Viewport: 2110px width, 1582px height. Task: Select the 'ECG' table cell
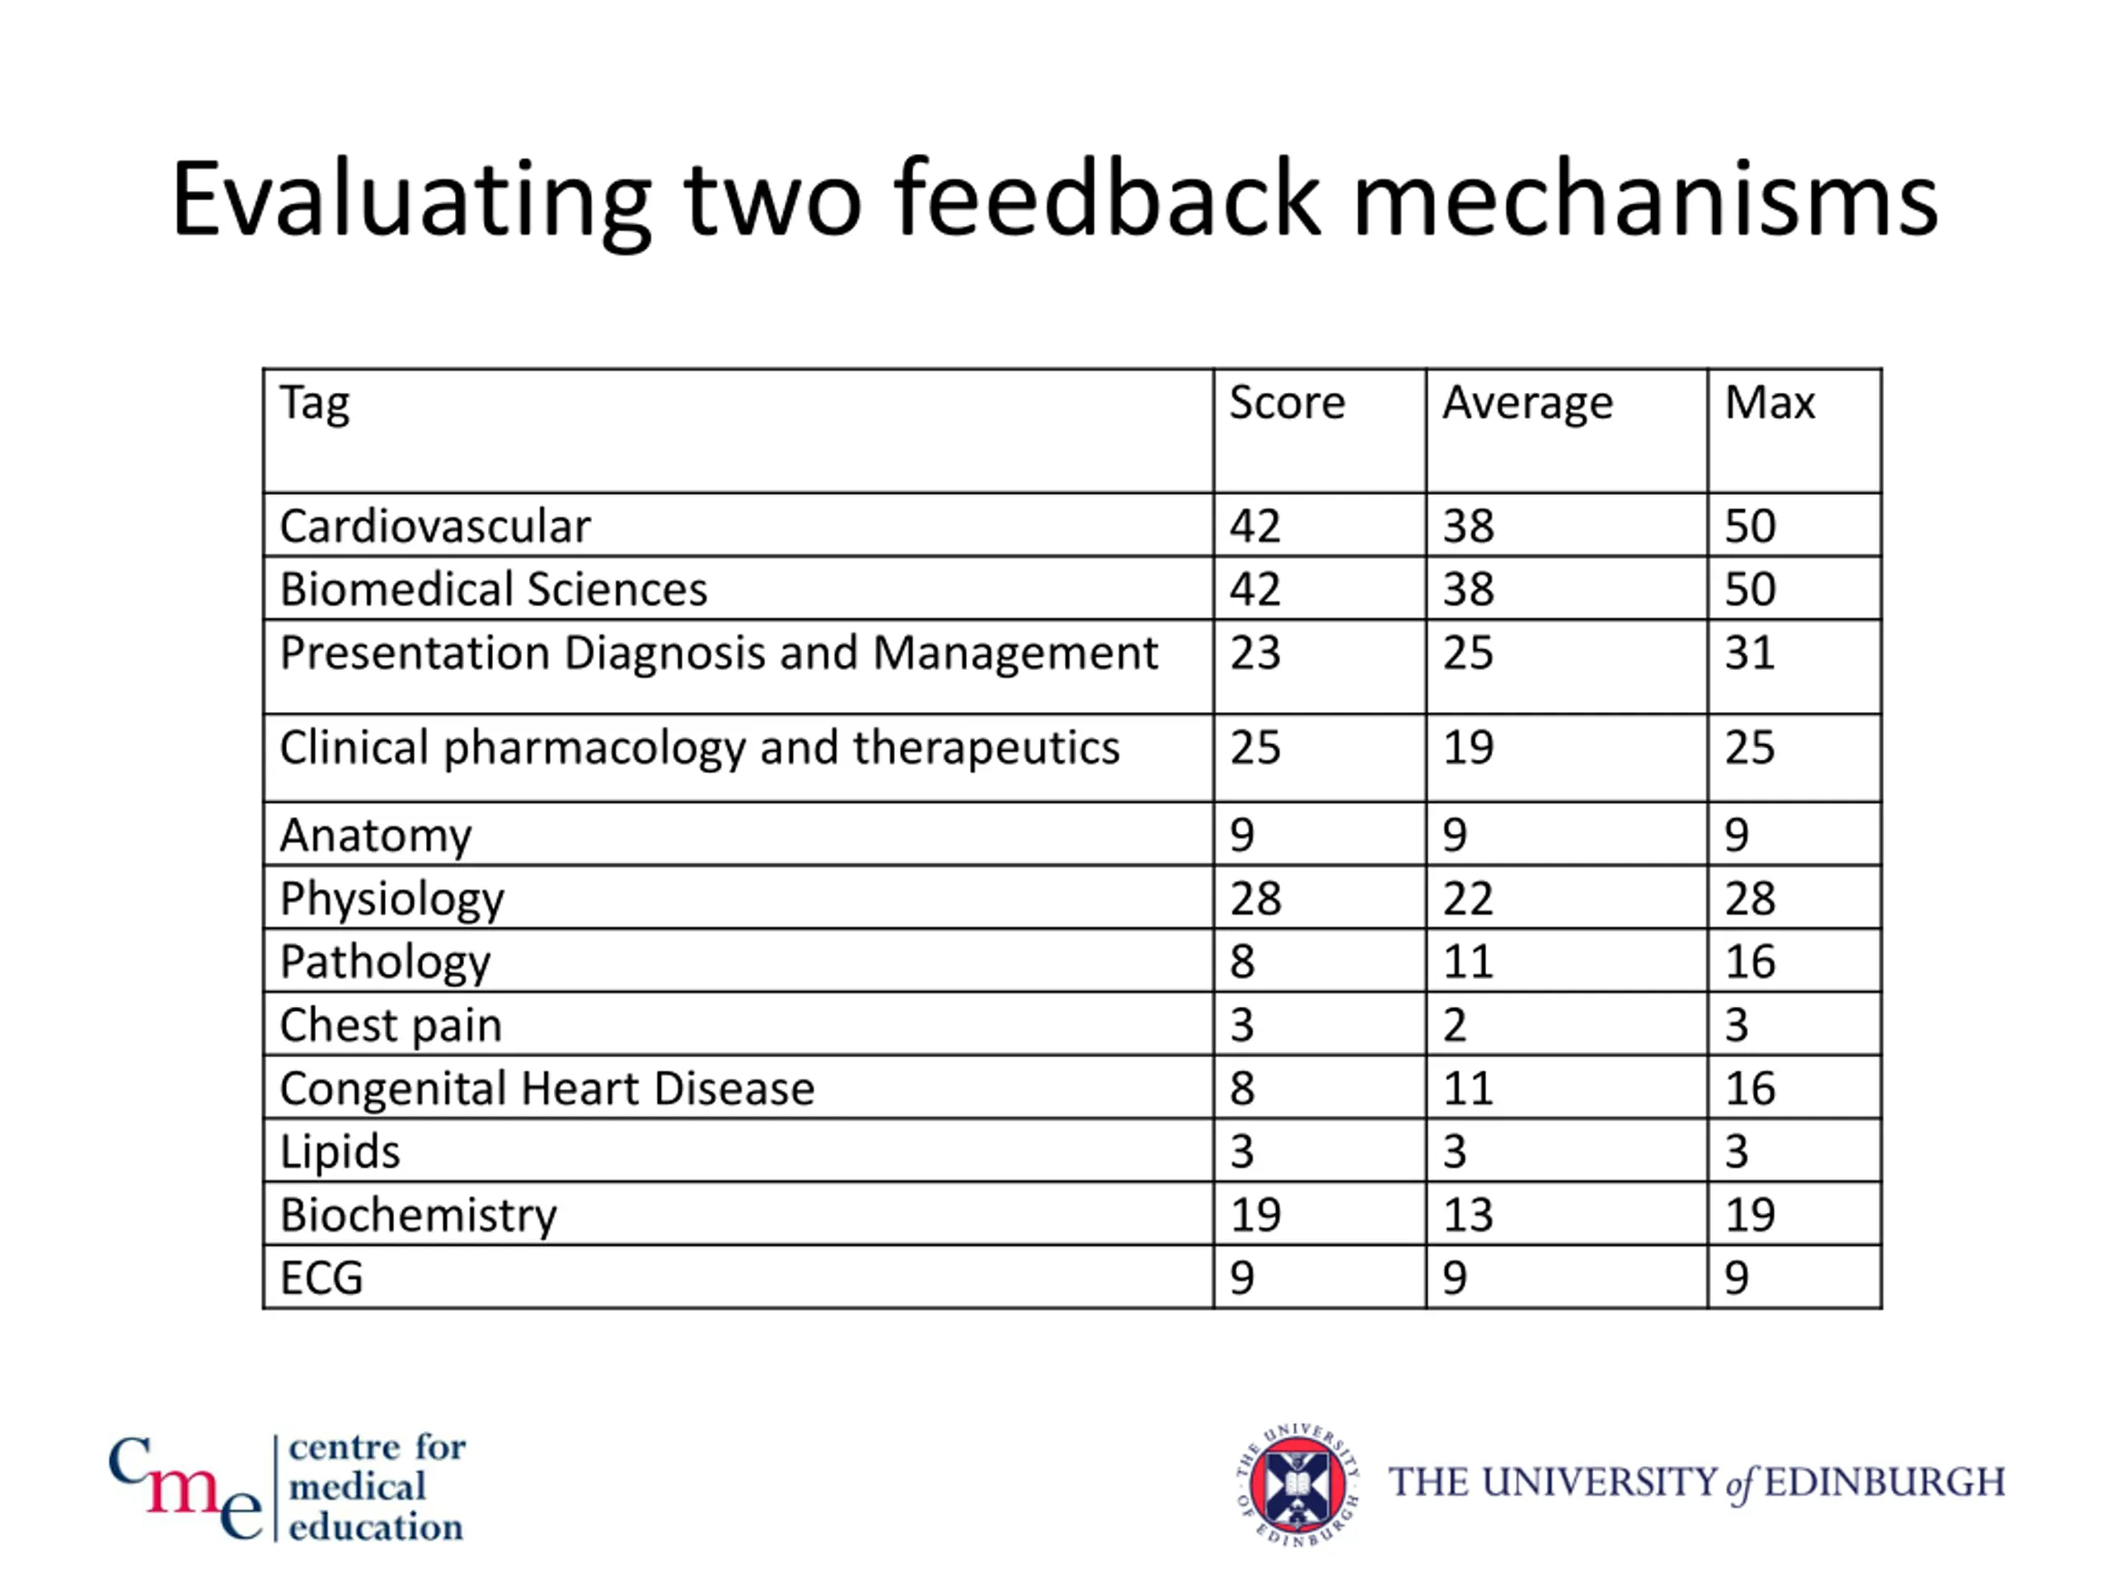click(321, 1279)
